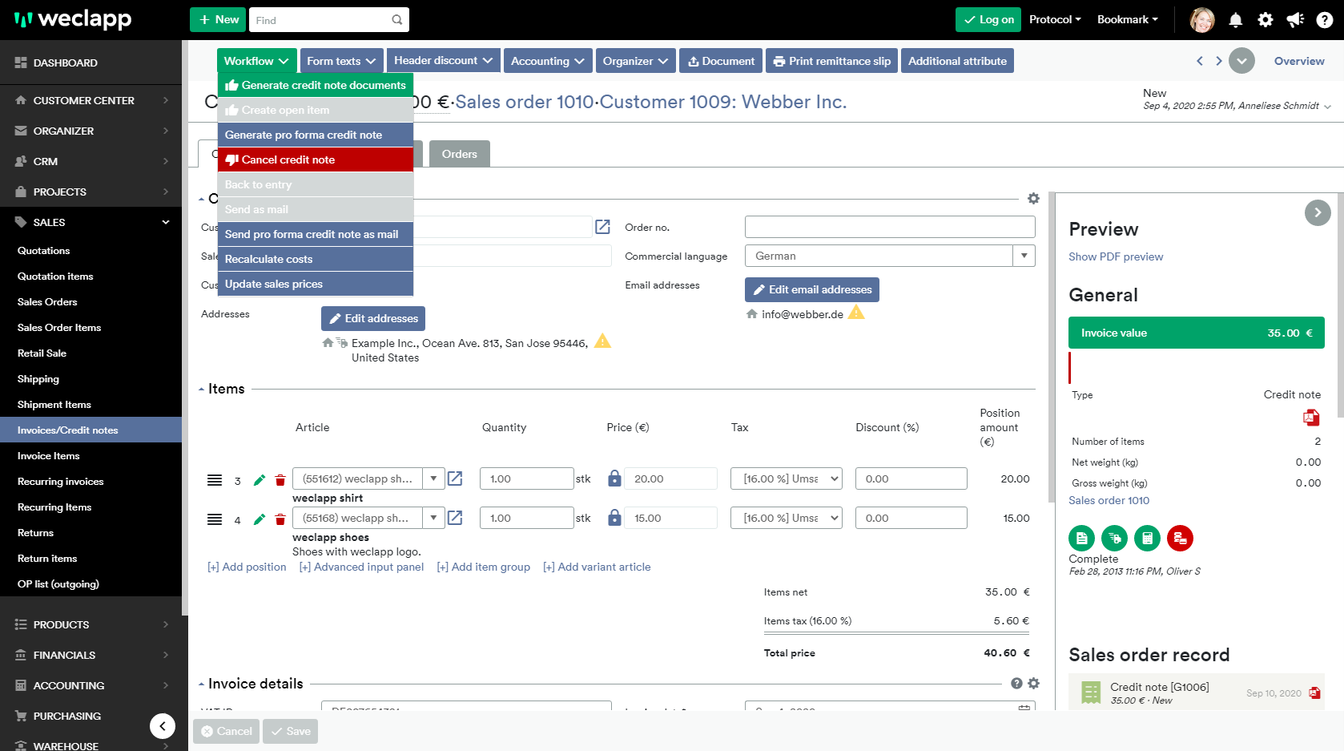The height and width of the screenshot is (751, 1344).
Task: Open the user profile avatar
Action: click(x=1201, y=20)
